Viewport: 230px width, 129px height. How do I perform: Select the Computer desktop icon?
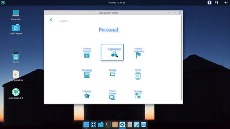click(16, 15)
